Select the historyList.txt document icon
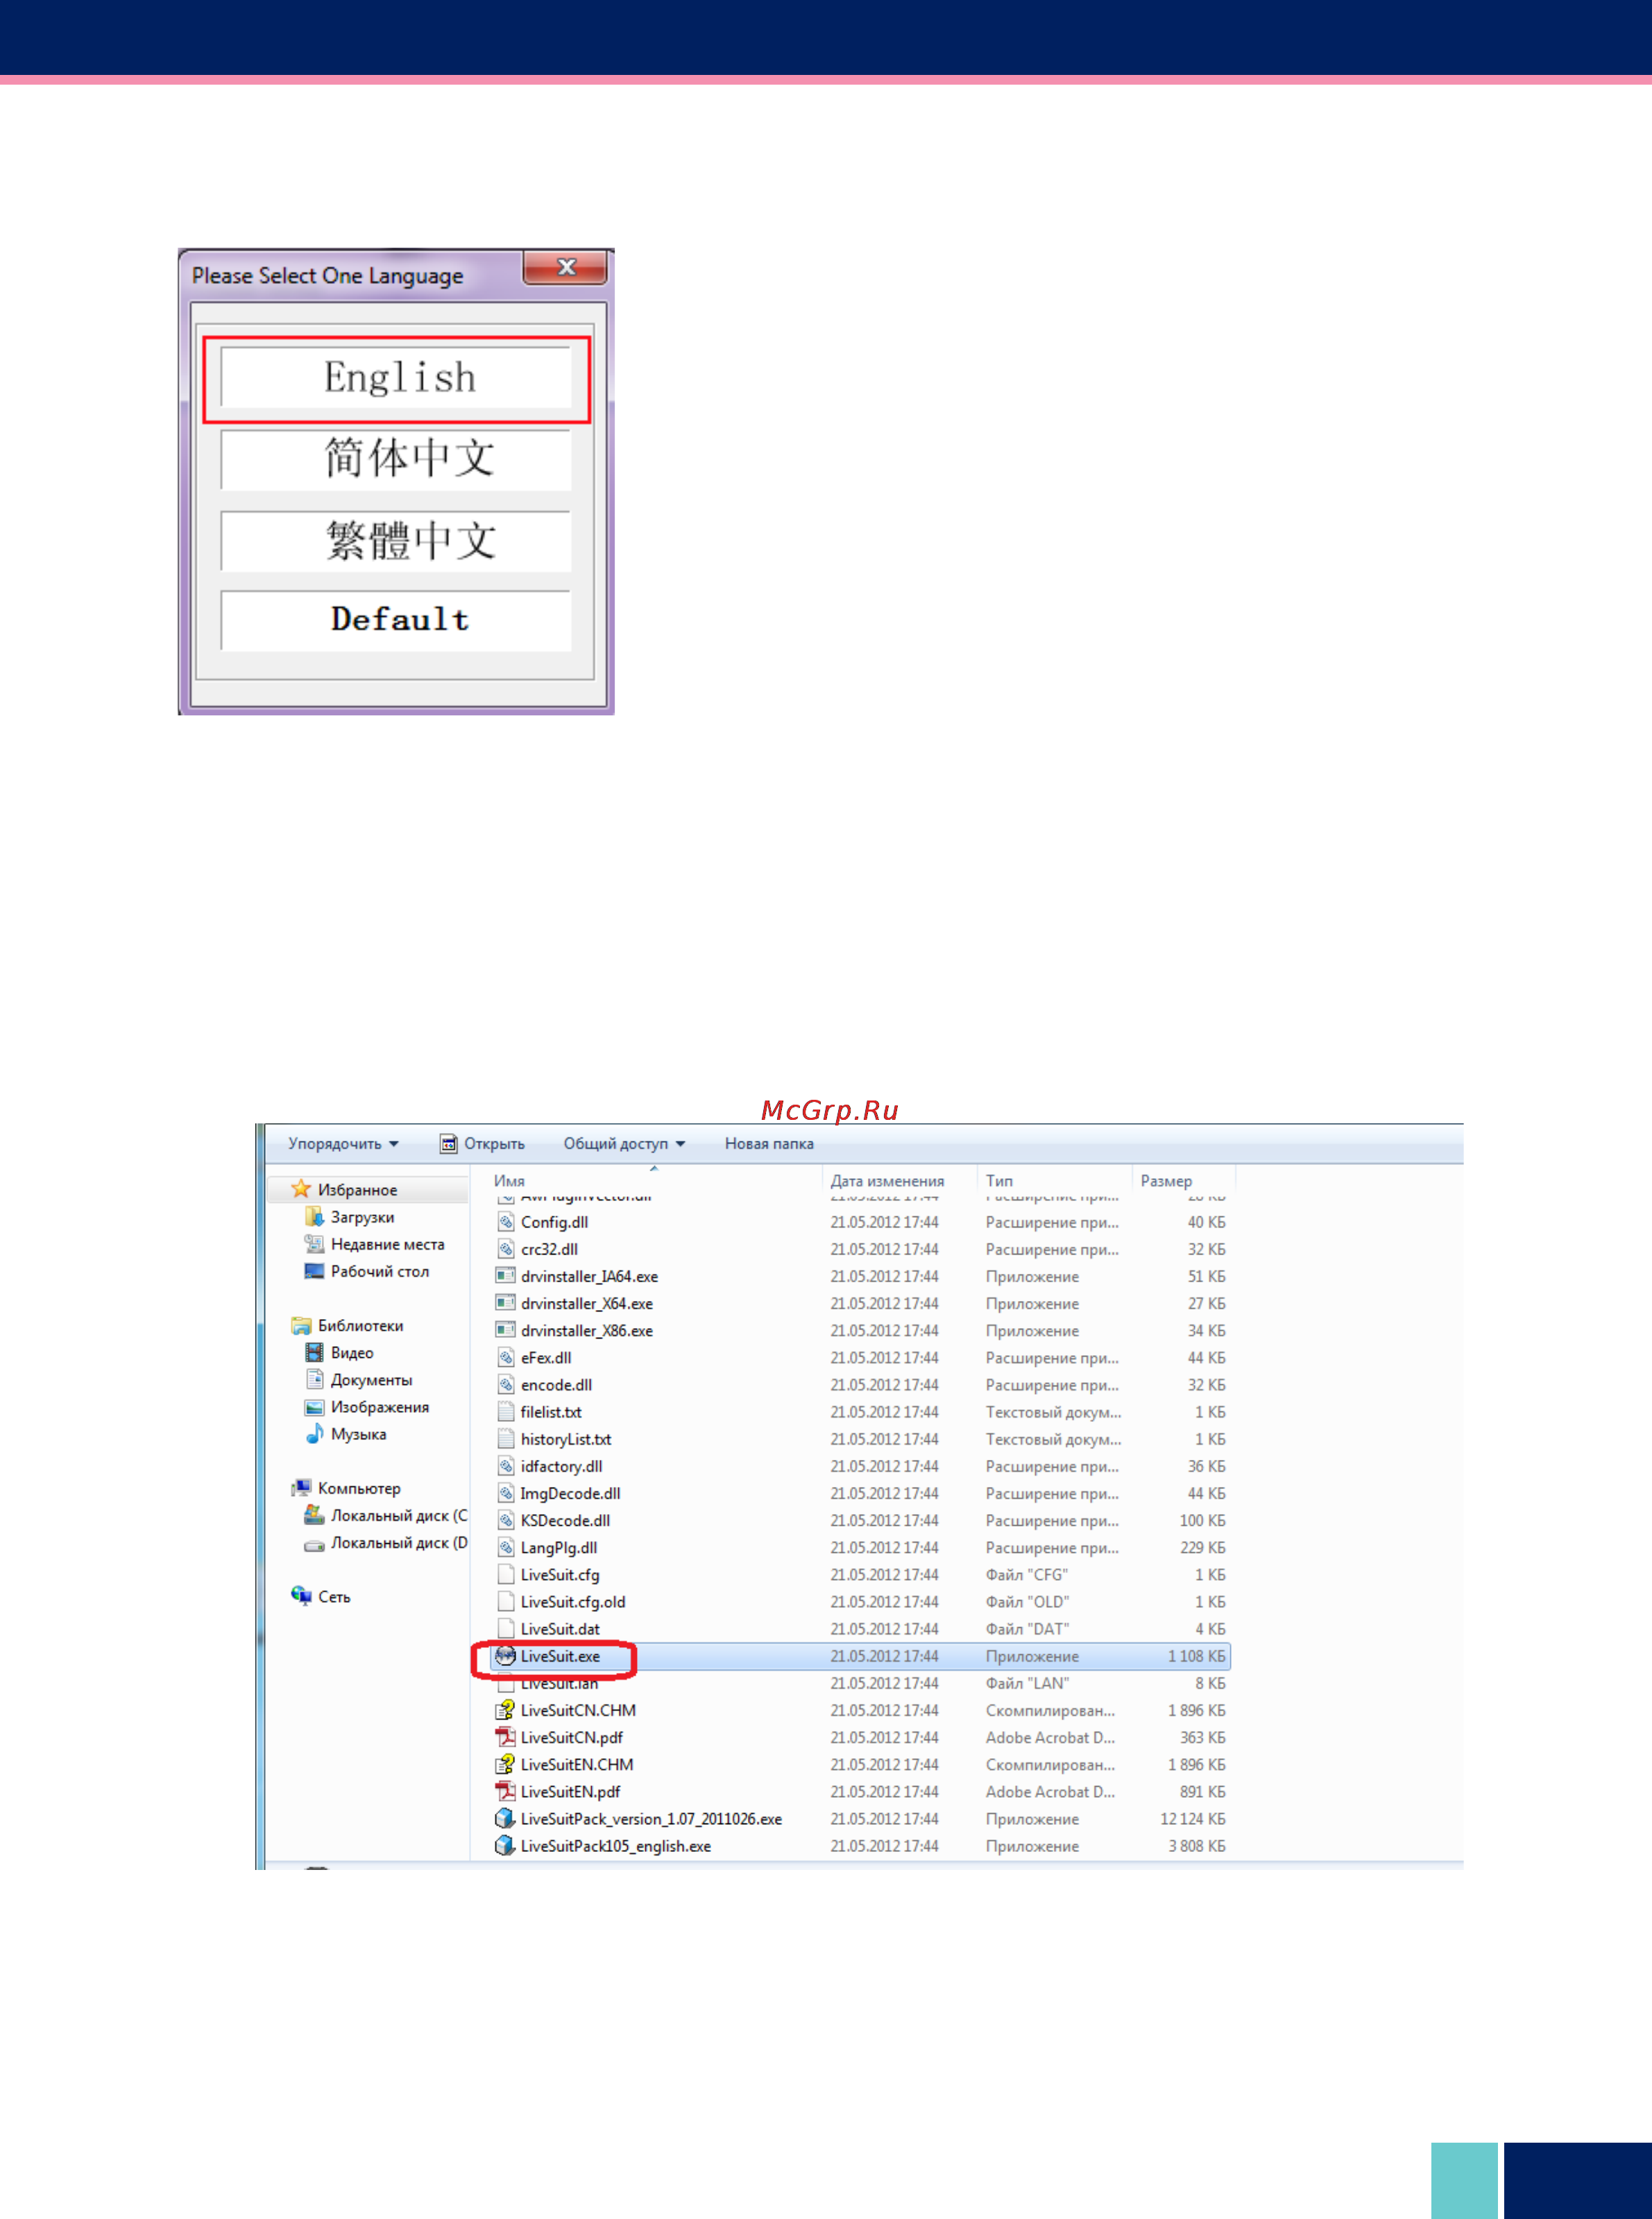1652x2219 pixels. click(506, 1439)
